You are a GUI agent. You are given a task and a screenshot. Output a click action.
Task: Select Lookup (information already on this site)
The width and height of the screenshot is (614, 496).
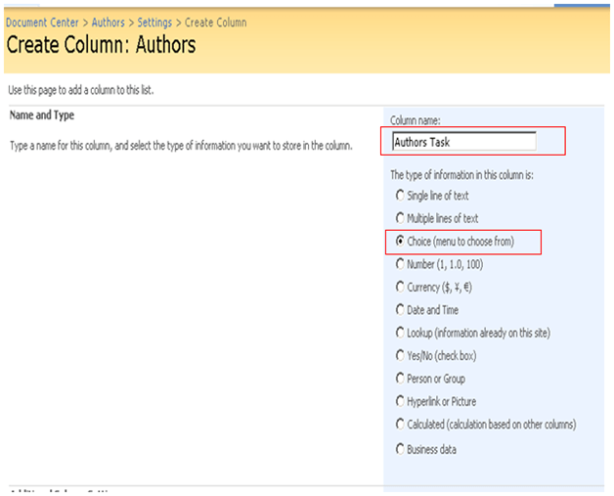[399, 333]
